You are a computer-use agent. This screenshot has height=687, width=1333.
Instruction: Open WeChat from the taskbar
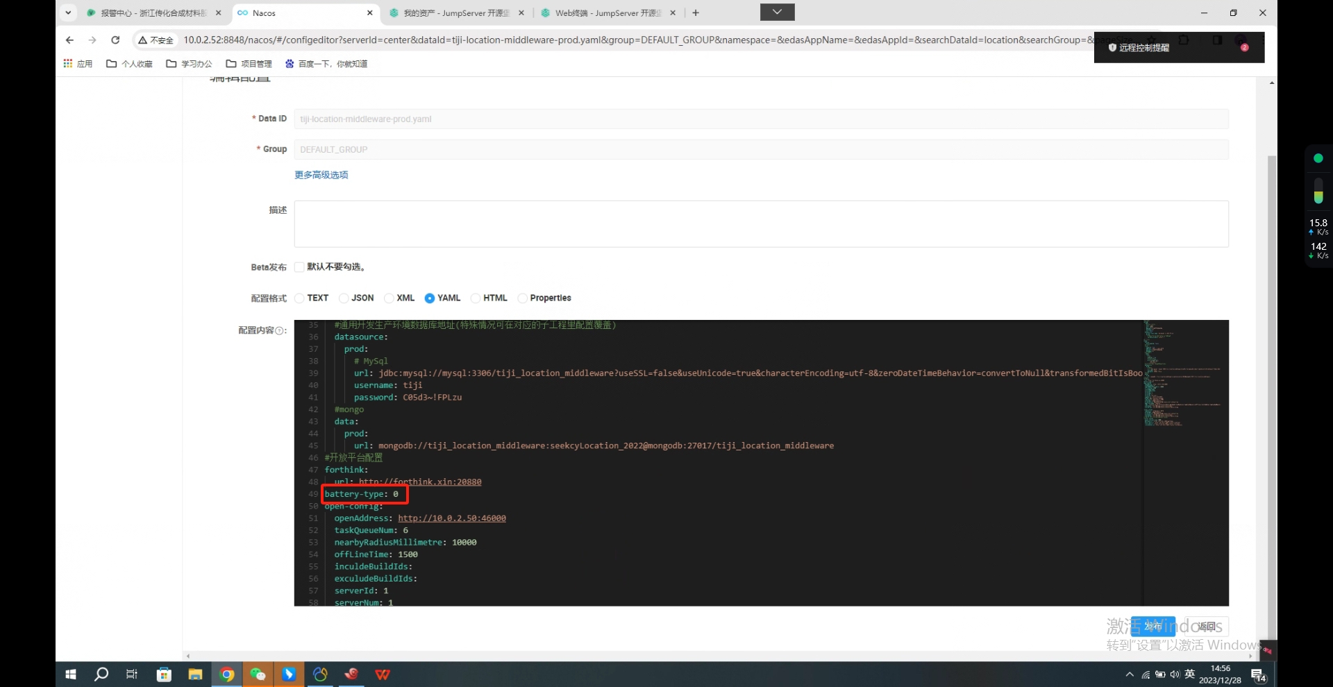(258, 675)
